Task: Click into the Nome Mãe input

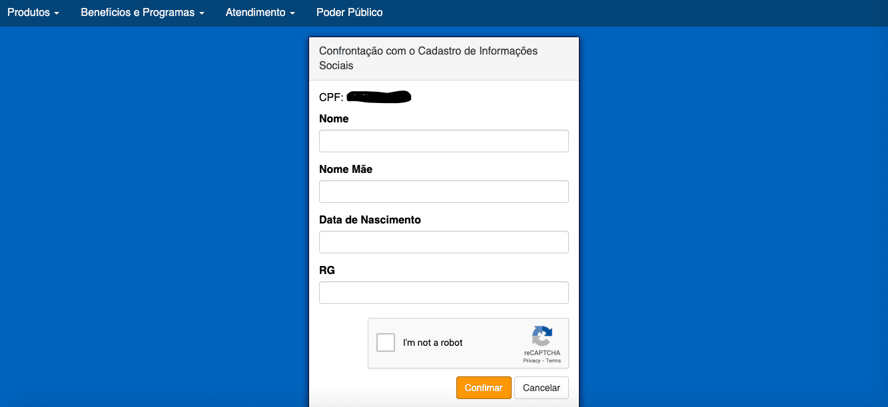Action: [444, 192]
